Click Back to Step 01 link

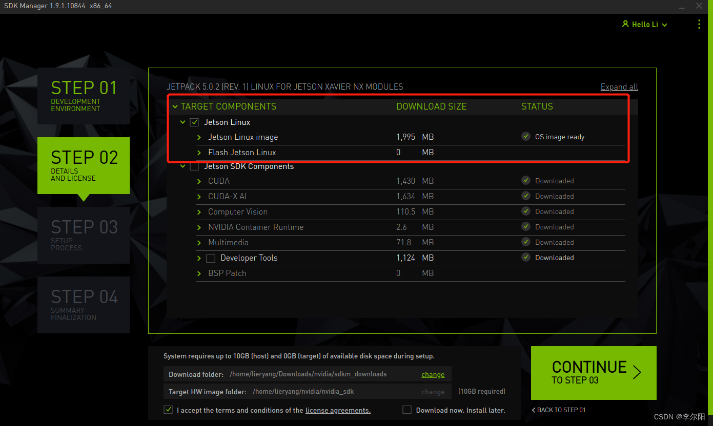(559, 410)
